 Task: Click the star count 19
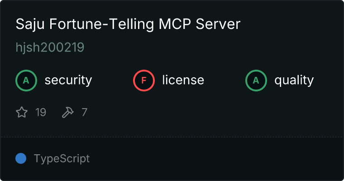tap(41, 112)
